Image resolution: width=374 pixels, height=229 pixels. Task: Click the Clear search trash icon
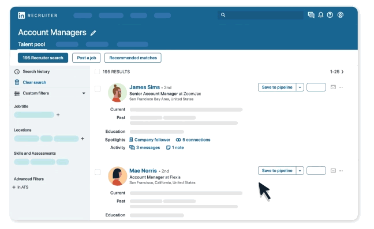[x=17, y=82]
